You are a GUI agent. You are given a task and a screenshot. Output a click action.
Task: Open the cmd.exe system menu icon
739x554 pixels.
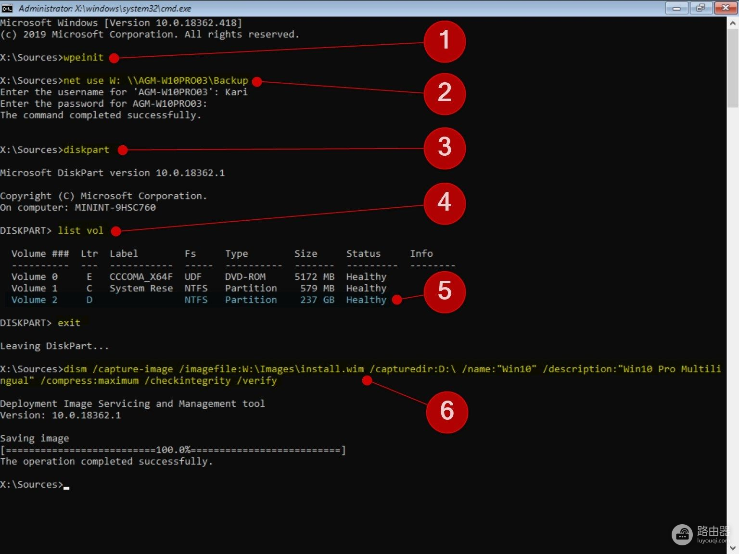click(x=7, y=8)
